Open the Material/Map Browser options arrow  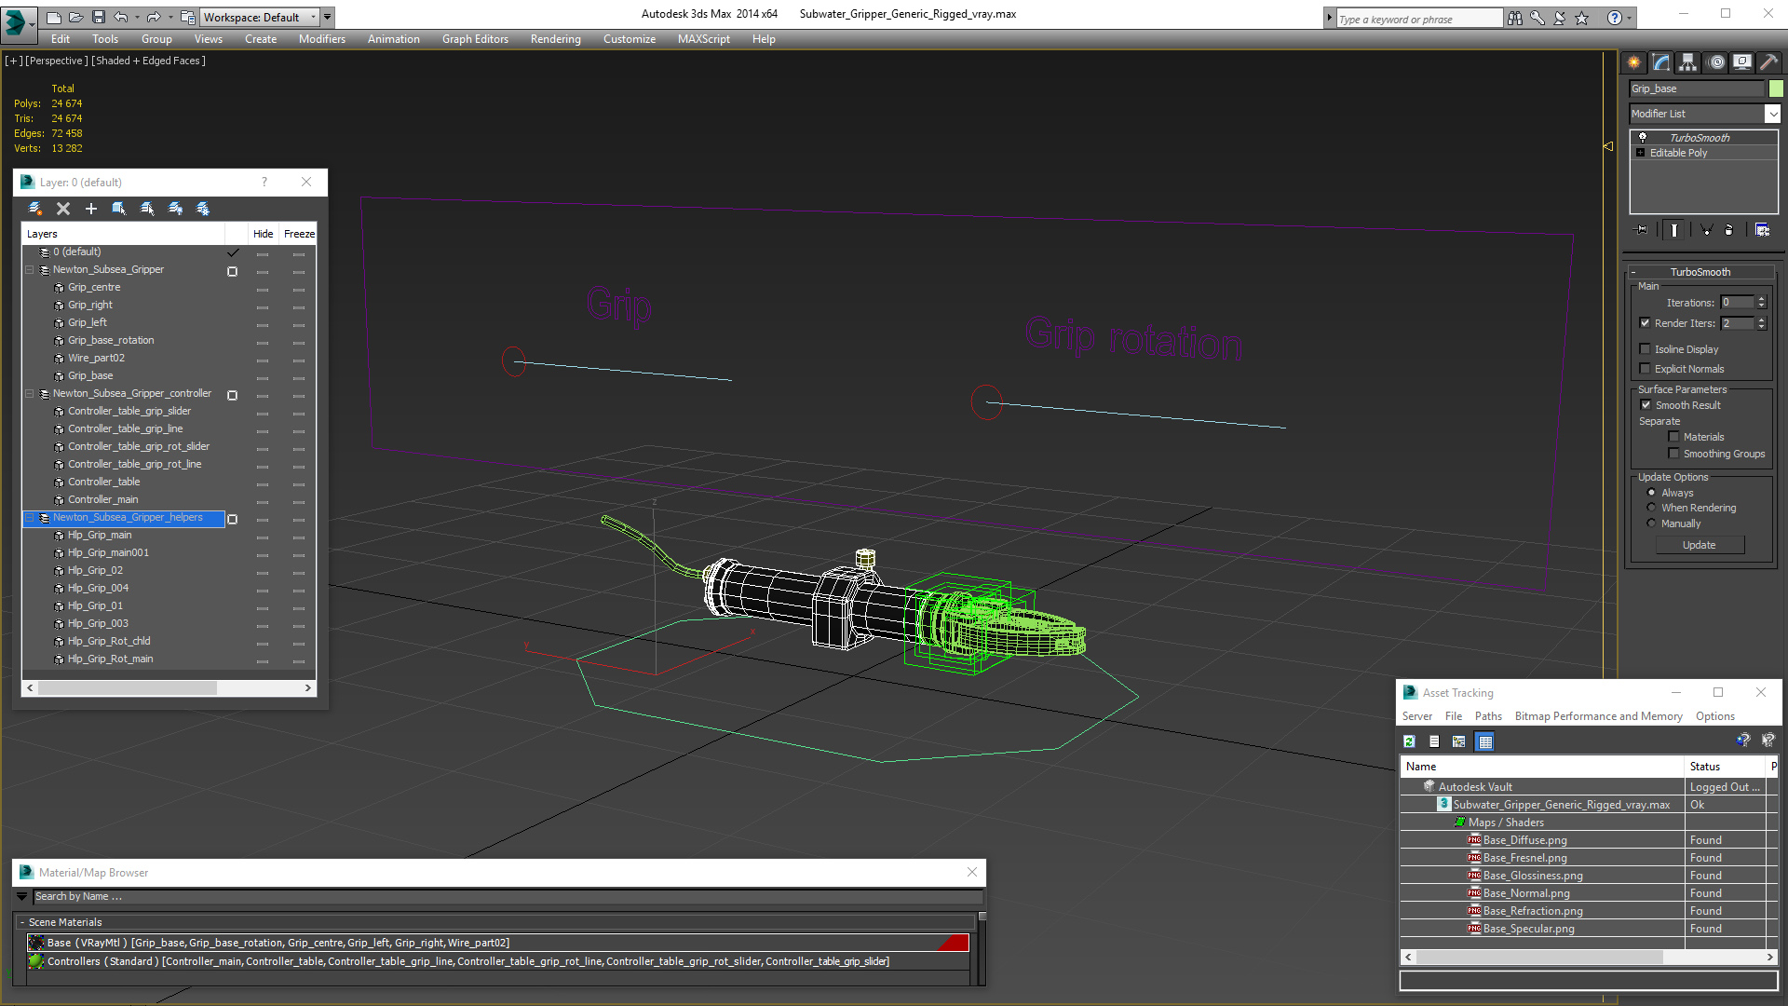pyautogui.click(x=21, y=896)
